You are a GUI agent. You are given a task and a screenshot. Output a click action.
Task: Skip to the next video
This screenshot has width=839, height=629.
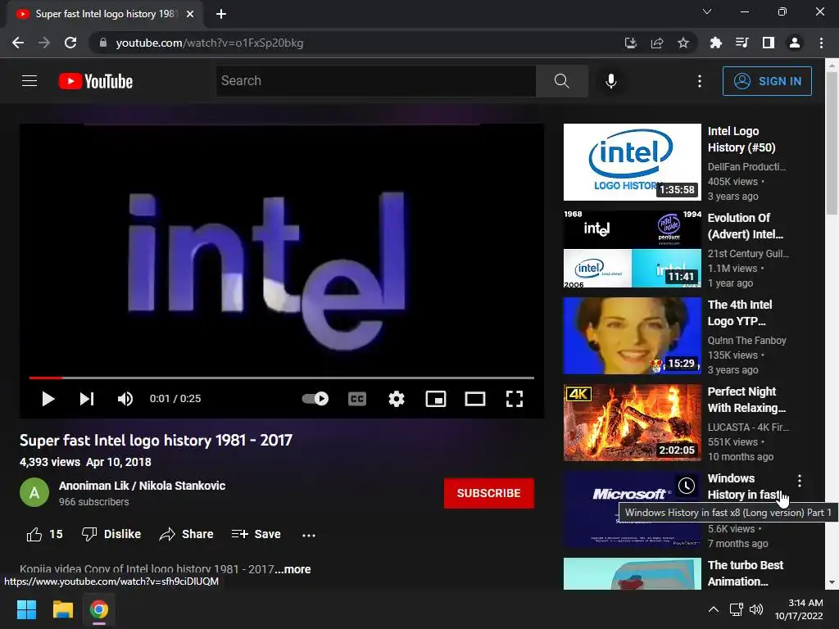pos(87,399)
